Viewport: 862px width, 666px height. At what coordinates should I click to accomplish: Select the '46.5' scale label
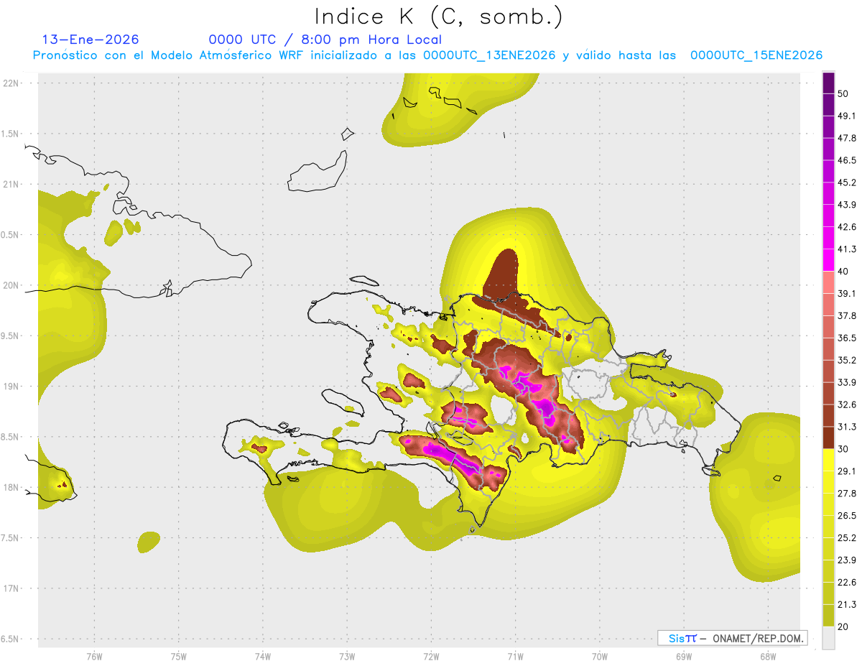tap(847, 160)
